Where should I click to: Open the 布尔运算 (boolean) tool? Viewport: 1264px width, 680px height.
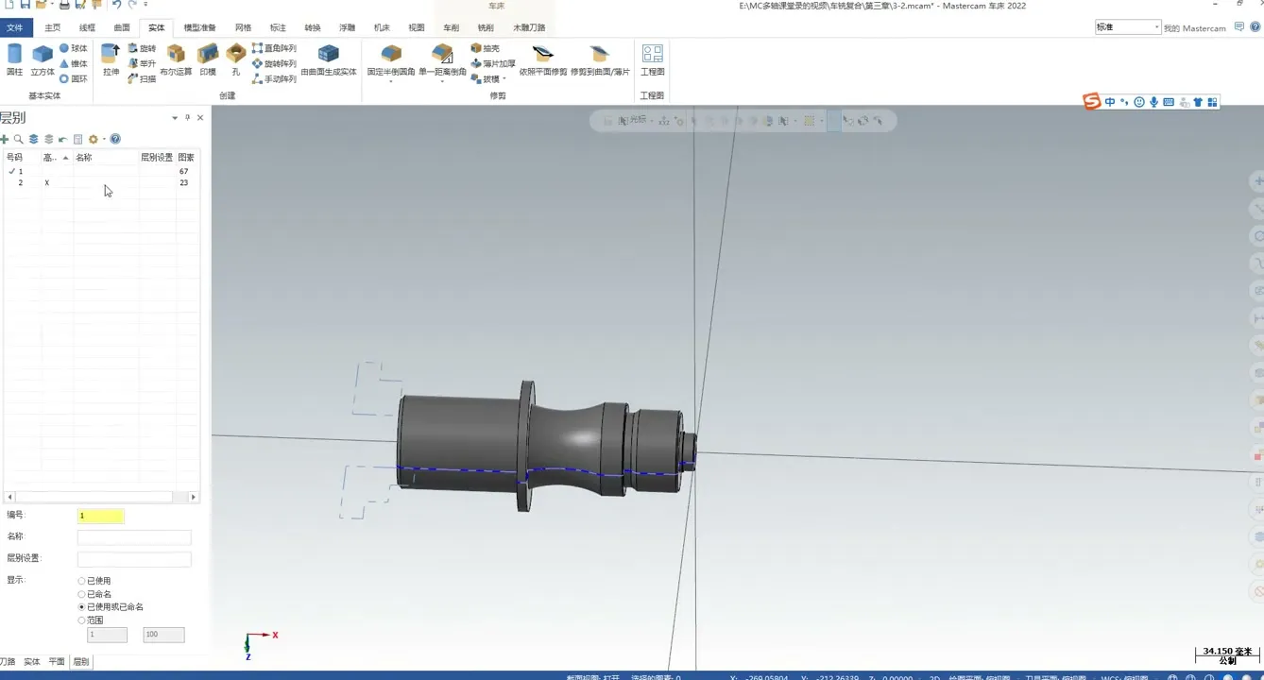(x=176, y=59)
